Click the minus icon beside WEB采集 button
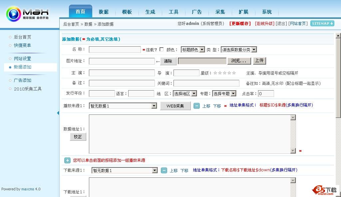Screen dimensions: 341x197 197,106
